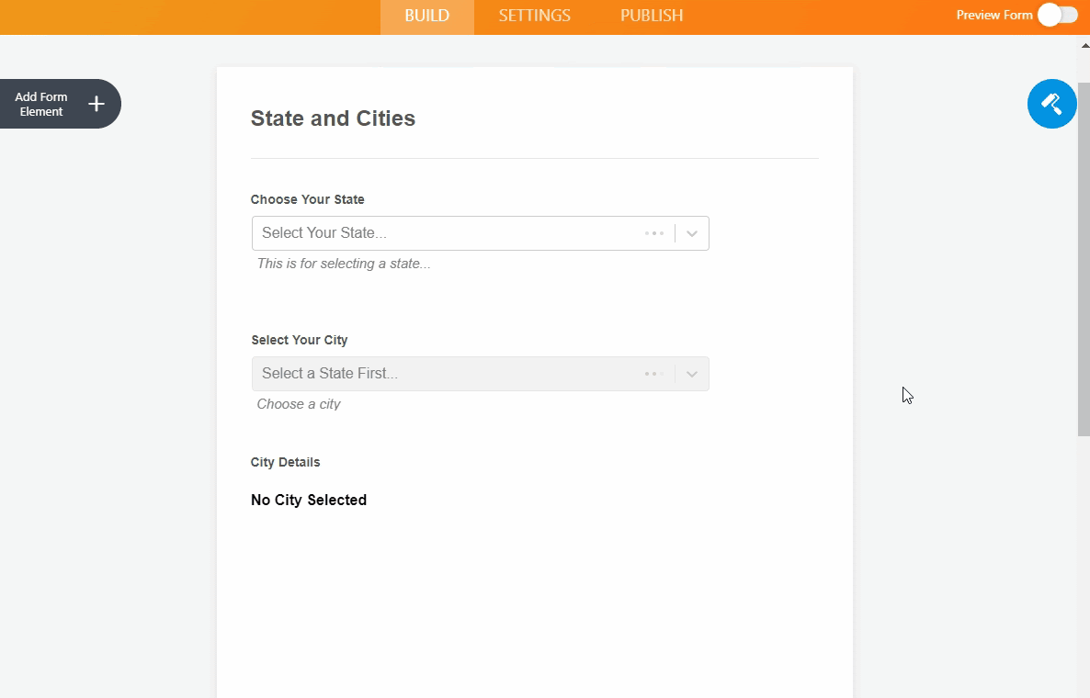The width and height of the screenshot is (1090, 698).
Task: Click the Add Form Element button
Action: click(41, 104)
